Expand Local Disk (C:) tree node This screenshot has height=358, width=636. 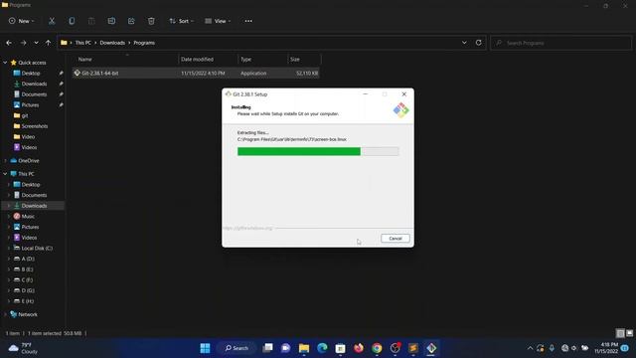click(9, 248)
